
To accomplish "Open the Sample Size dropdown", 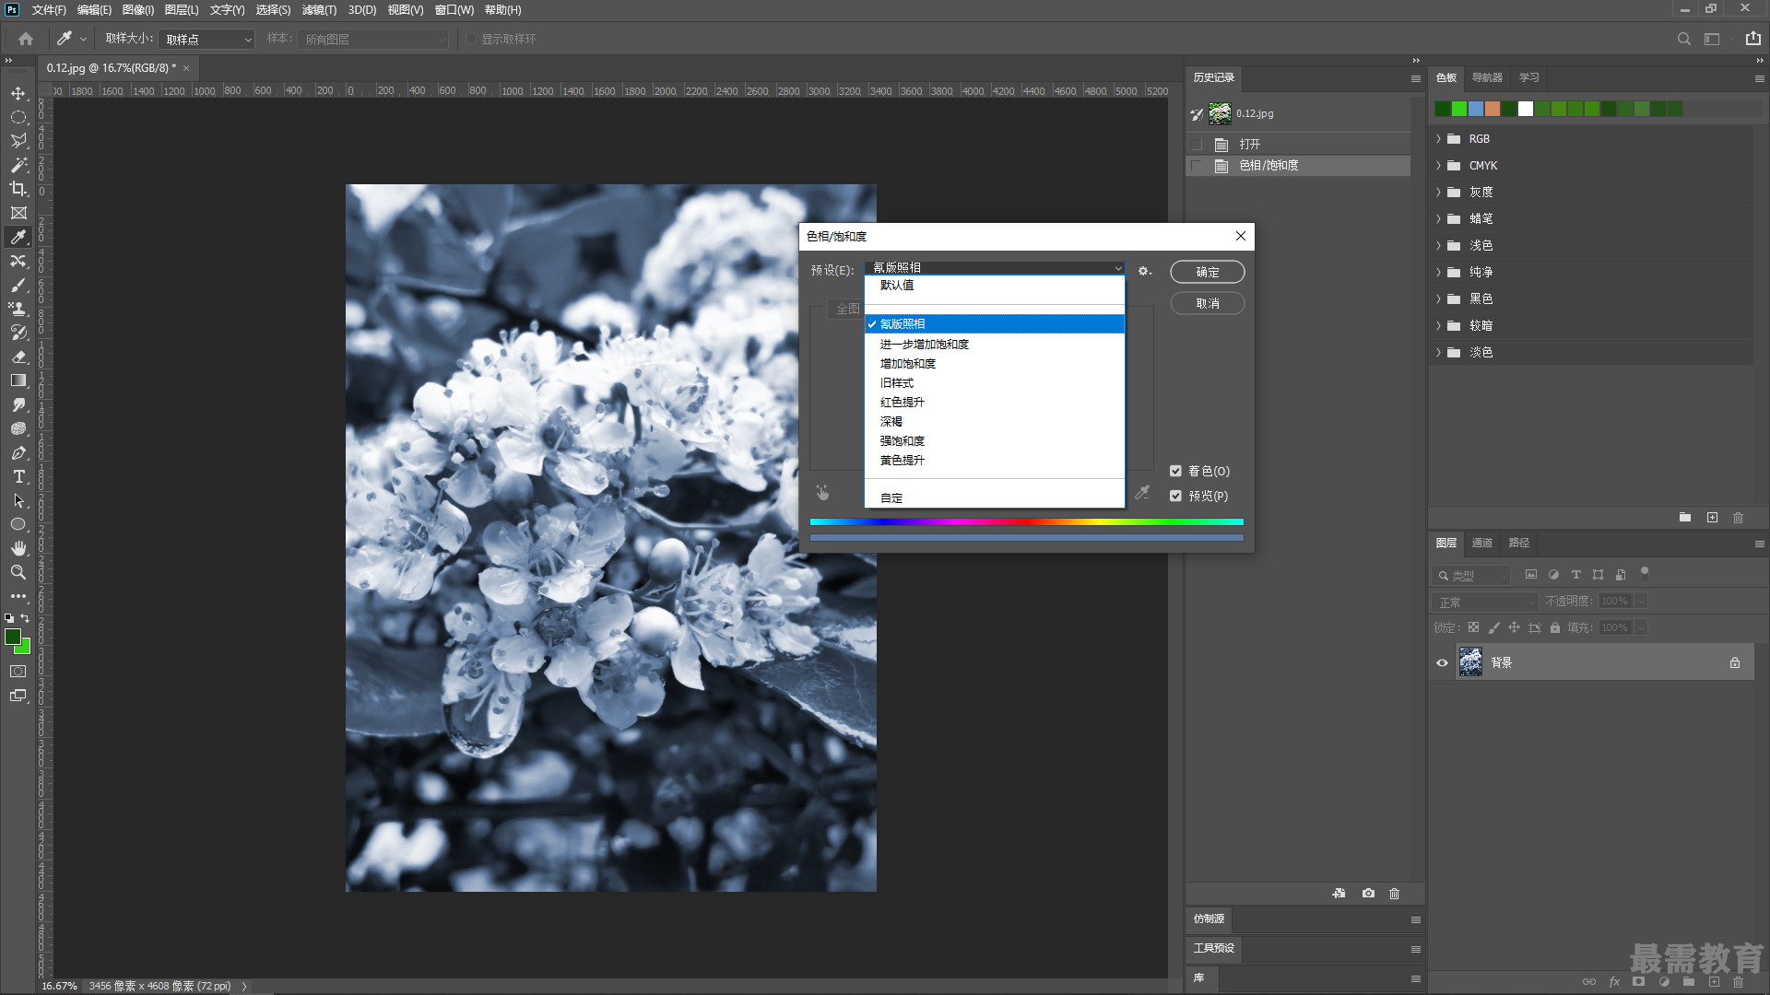I will point(206,39).
